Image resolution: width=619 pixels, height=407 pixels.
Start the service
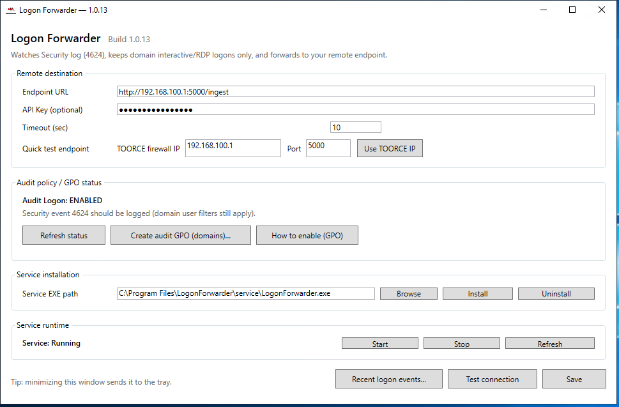(x=380, y=344)
